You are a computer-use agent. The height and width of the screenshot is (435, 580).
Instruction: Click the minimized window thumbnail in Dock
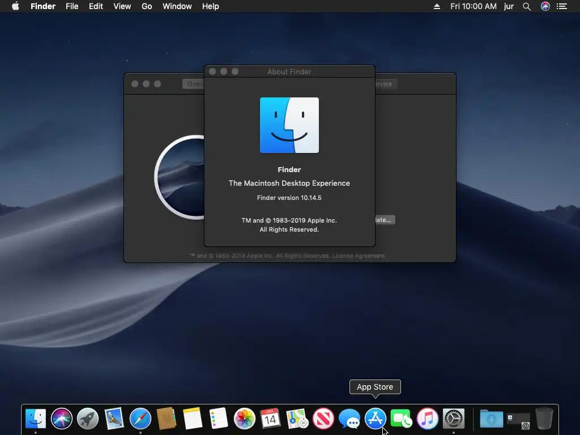pos(518,421)
